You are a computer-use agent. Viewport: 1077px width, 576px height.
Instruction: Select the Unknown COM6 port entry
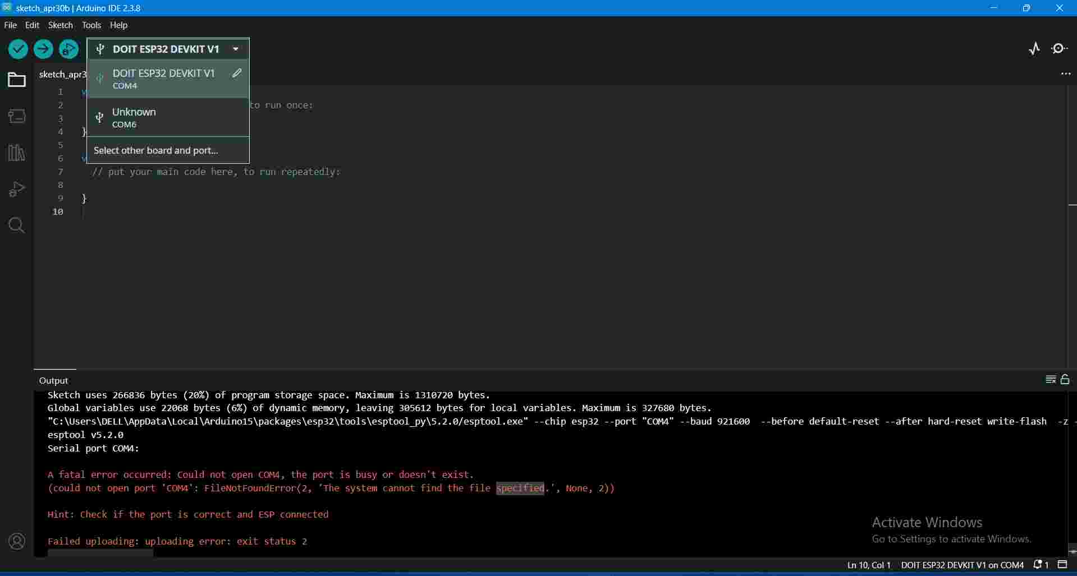[168, 117]
